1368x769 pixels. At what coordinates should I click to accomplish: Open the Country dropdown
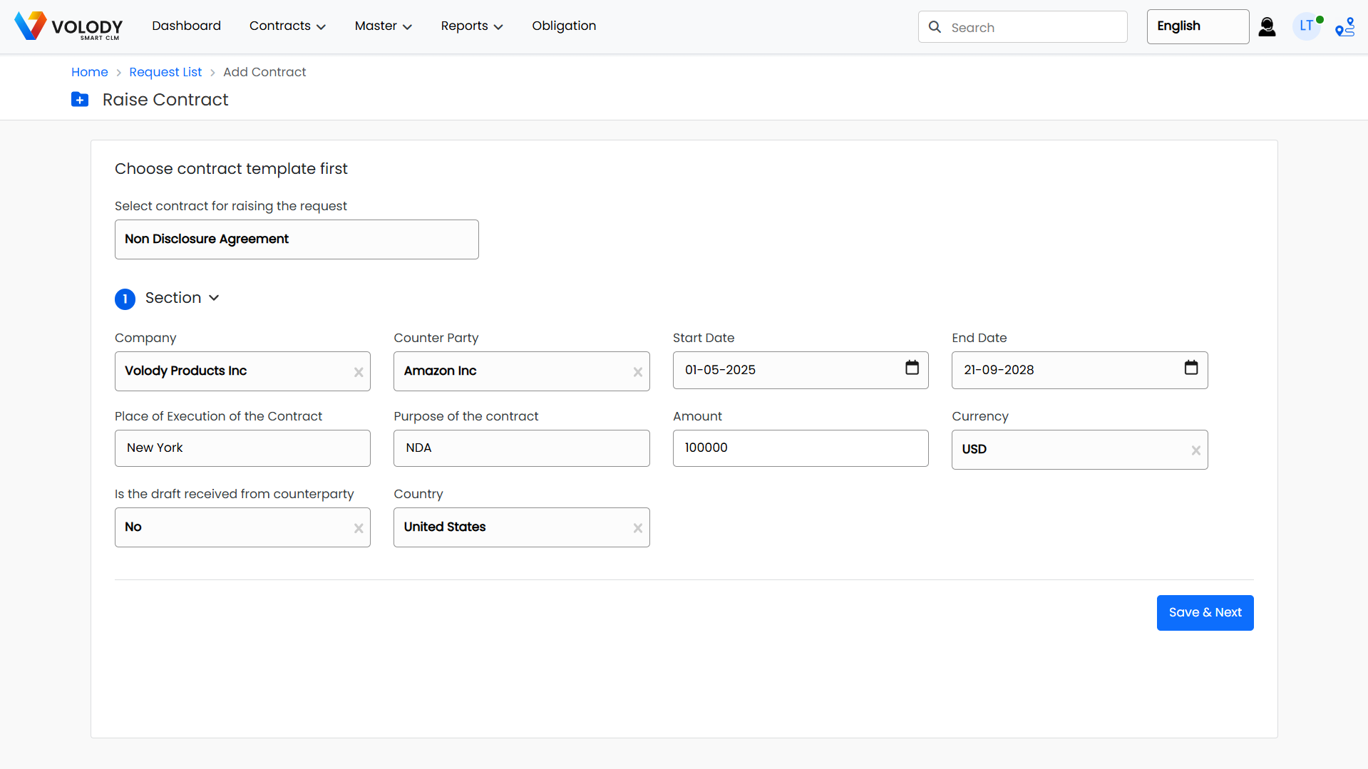[x=521, y=527]
